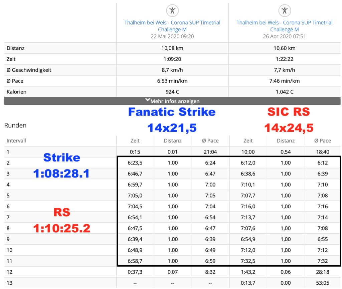
Task: Click the Runden section heading
Action: [15, 125]
